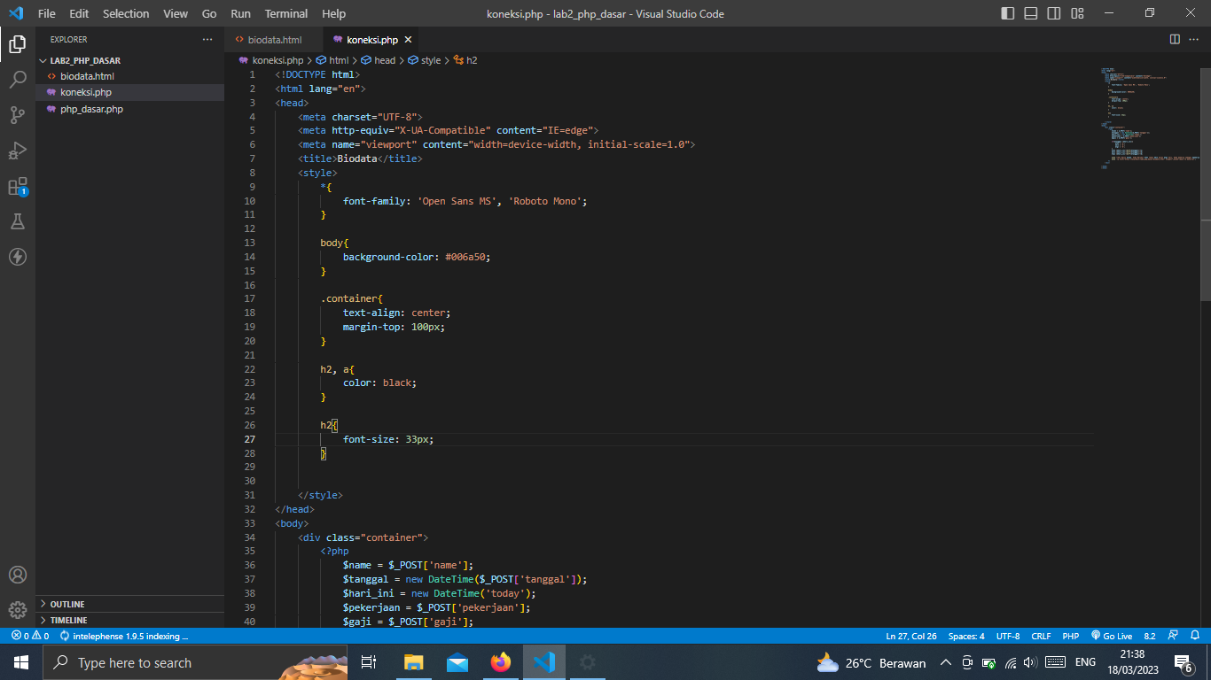The image size is (1211, 680).
Task: Open Explorer Views and More Actions ellipsis
Action: click(207, 40)
